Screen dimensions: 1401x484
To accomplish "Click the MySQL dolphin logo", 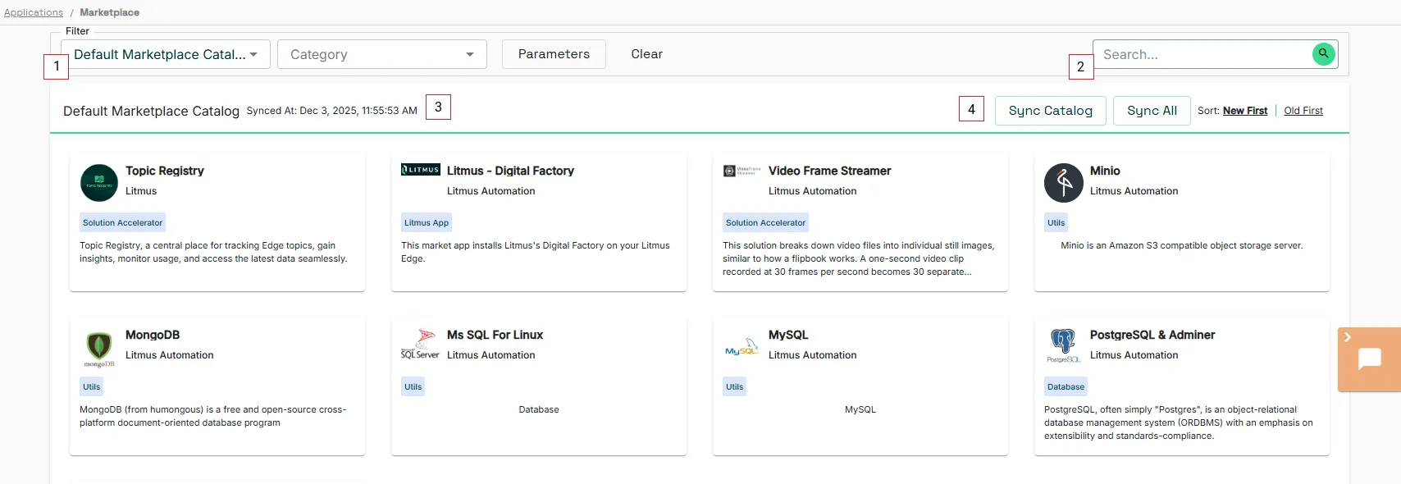I will pos(742,346).
